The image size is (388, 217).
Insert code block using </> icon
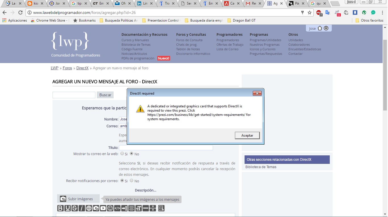tap(117, 208)
